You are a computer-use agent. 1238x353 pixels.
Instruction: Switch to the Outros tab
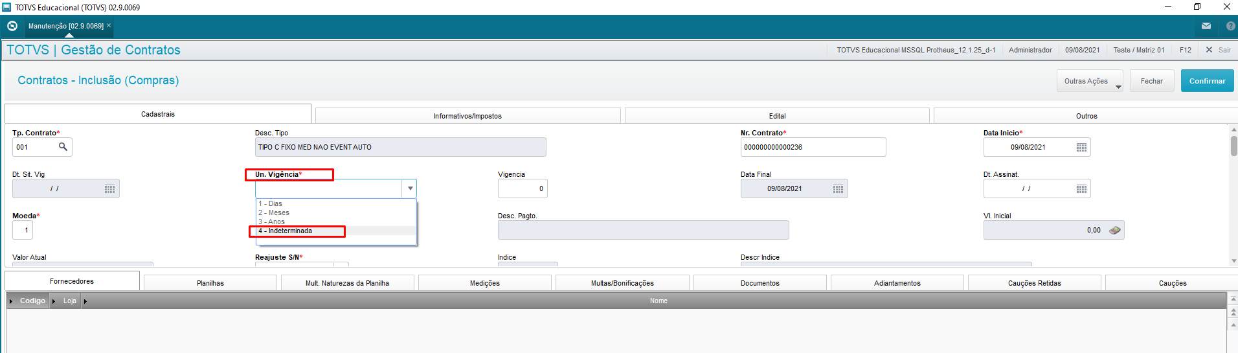point(1086,116)
